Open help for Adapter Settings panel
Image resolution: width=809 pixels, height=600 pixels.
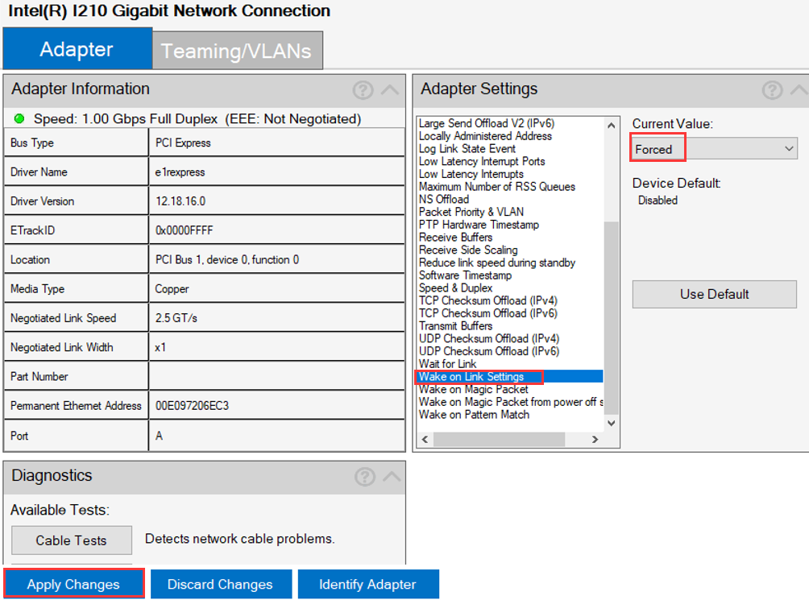[x=773, y=90]
